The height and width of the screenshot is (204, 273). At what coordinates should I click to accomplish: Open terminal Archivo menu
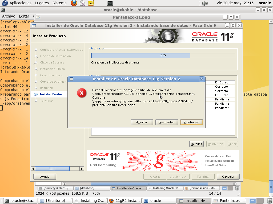(9, 16)
